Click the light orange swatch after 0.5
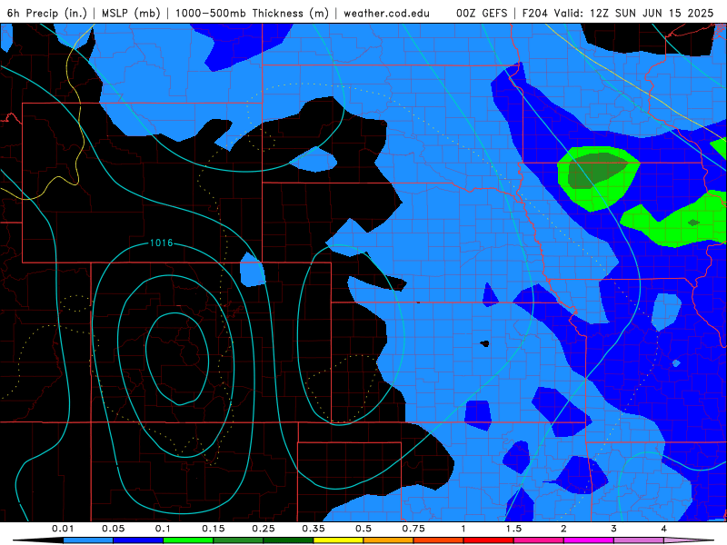The image size is (727, 545). tap(389, 540)
